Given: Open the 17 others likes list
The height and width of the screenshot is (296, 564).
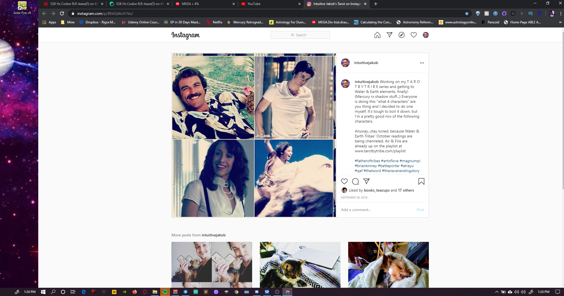Looking at the screenshot, I should pos(406,190).
